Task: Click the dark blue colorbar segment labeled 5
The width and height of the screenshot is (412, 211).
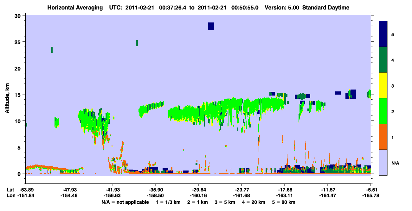Action: (x=383, y=34)
